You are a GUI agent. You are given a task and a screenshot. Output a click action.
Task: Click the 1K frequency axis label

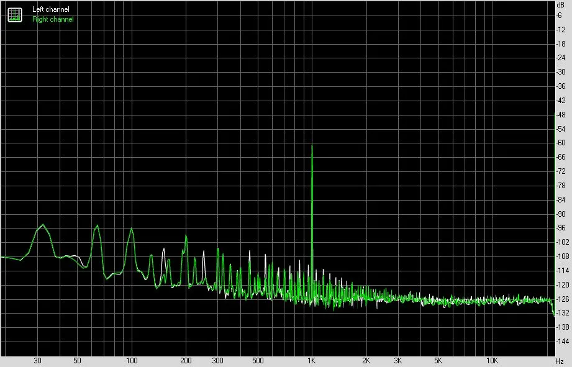[x=311, y=361]
